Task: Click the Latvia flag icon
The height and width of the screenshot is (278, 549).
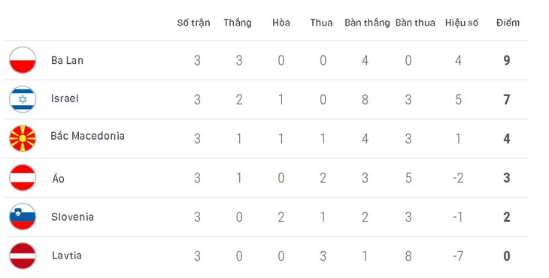Action: [x=23, y=256]
